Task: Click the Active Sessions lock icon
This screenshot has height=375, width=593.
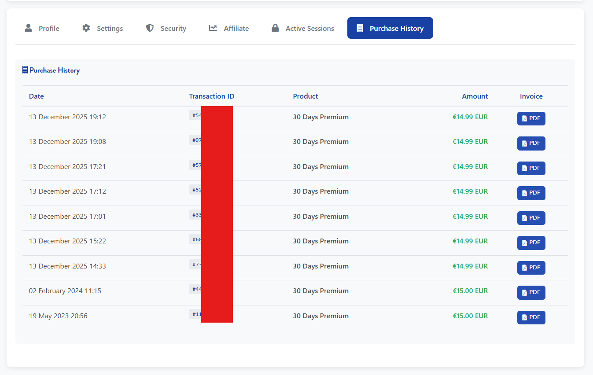Action: pos(275,28)
